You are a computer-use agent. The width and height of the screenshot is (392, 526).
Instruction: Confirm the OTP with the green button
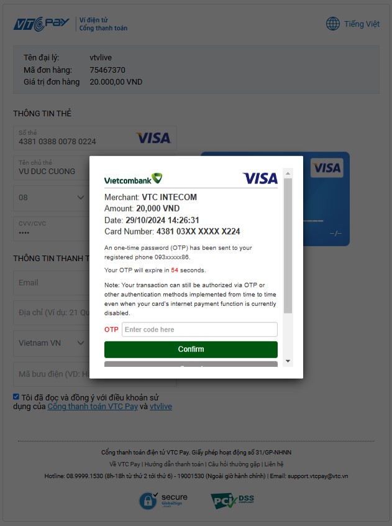click(x=191, y=349)
